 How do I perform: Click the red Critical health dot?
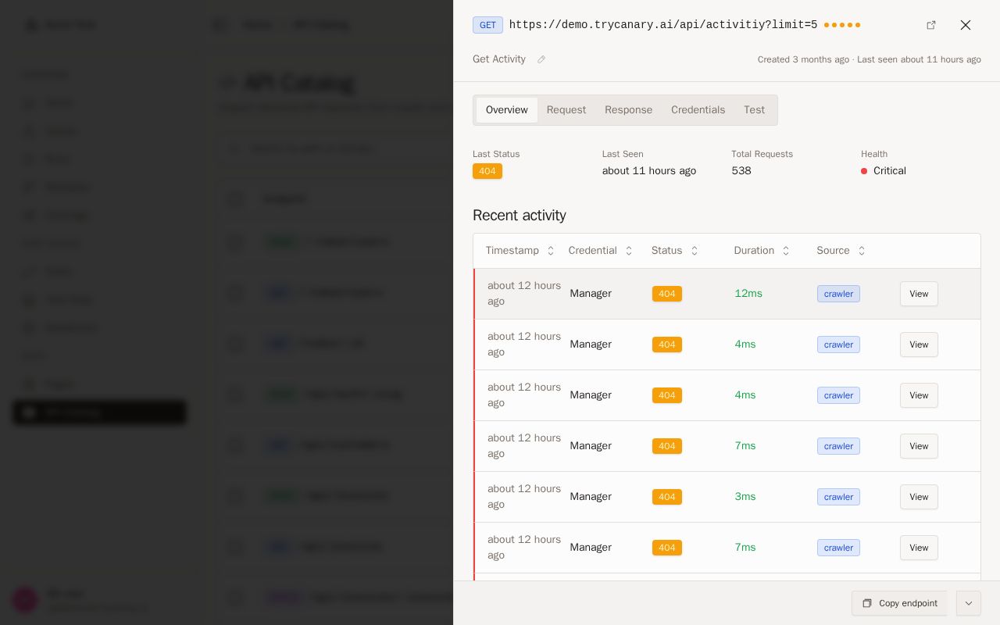tap(864, 171)
